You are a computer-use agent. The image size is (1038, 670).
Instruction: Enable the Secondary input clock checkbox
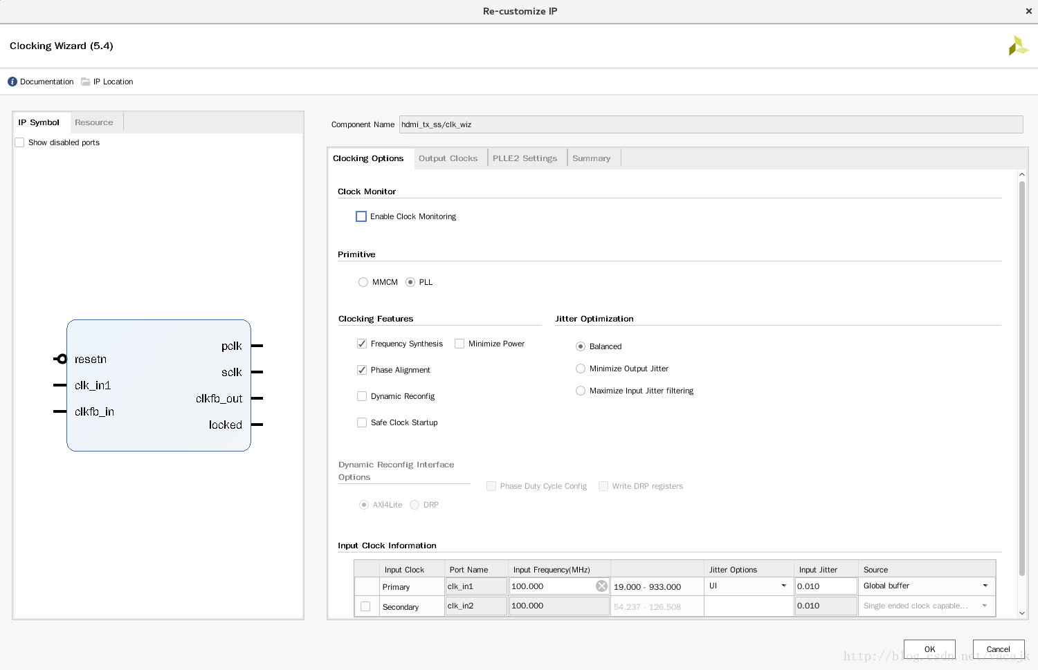point(365,606)
